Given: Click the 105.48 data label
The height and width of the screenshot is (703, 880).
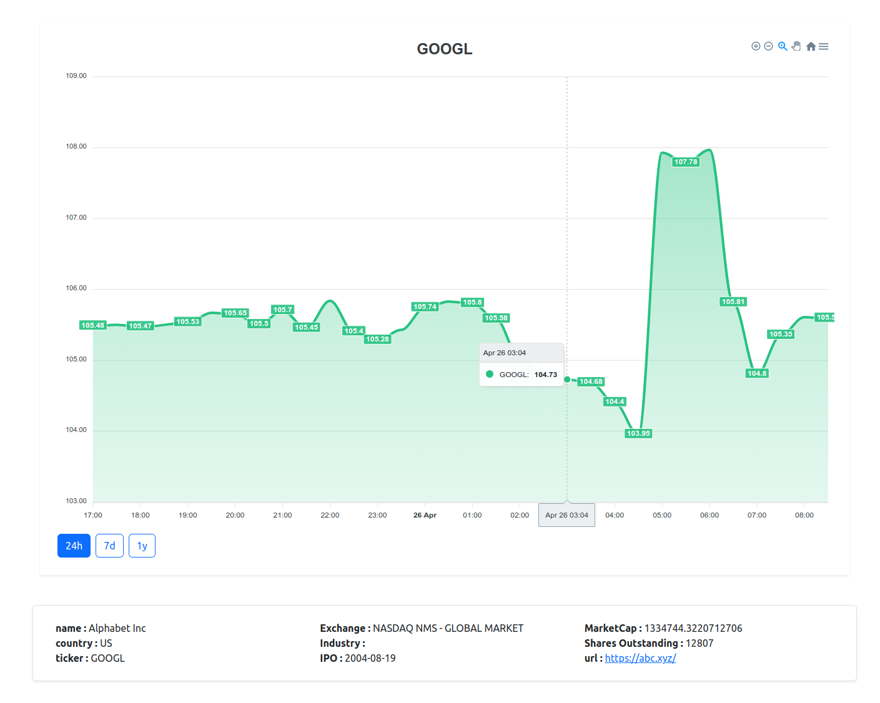Looking at the screenshot, I should click(93, 325).
